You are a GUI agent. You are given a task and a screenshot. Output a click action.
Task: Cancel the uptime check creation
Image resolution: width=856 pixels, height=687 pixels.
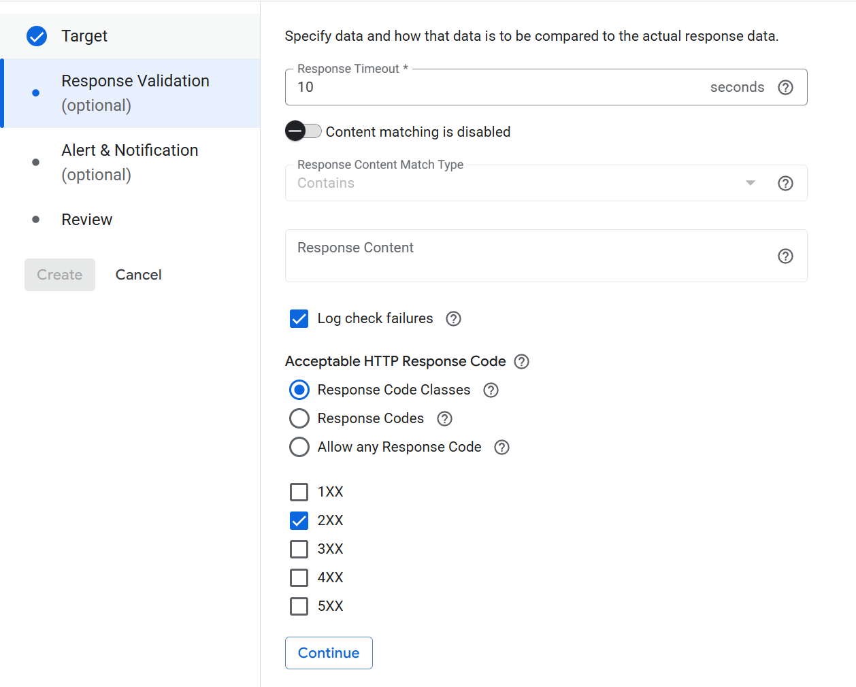point(138,275)
